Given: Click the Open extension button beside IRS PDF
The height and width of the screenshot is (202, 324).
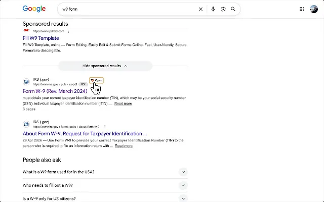Looking at the screenshot, I should 97,80.
